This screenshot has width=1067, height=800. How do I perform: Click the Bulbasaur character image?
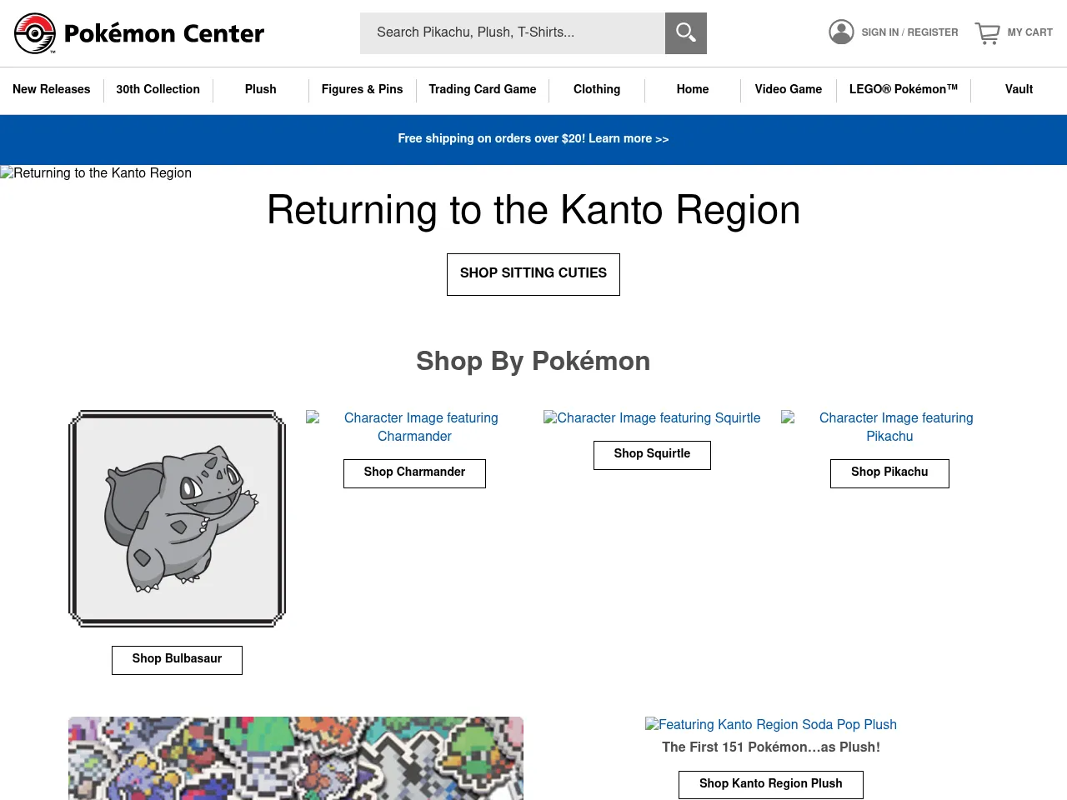coord(177,518)
